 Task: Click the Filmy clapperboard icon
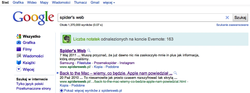tap(19, 49)
